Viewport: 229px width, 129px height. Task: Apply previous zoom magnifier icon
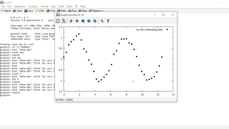[83, 21]
